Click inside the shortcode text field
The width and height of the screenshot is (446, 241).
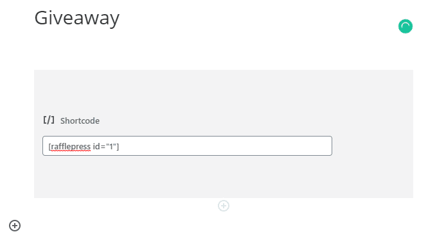coord(187,146)
